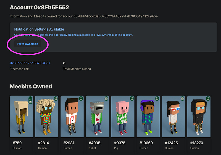221x155 pixels.
Task: Click the green download badge on Meebit #2981
Action: point(81,98)
